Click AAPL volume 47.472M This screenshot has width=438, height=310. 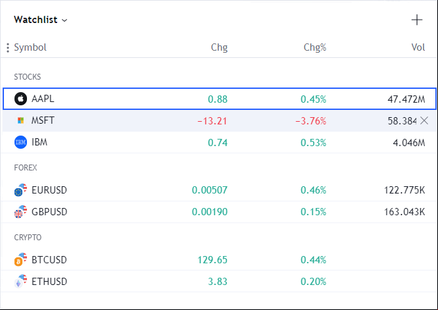tap(406, 99)
